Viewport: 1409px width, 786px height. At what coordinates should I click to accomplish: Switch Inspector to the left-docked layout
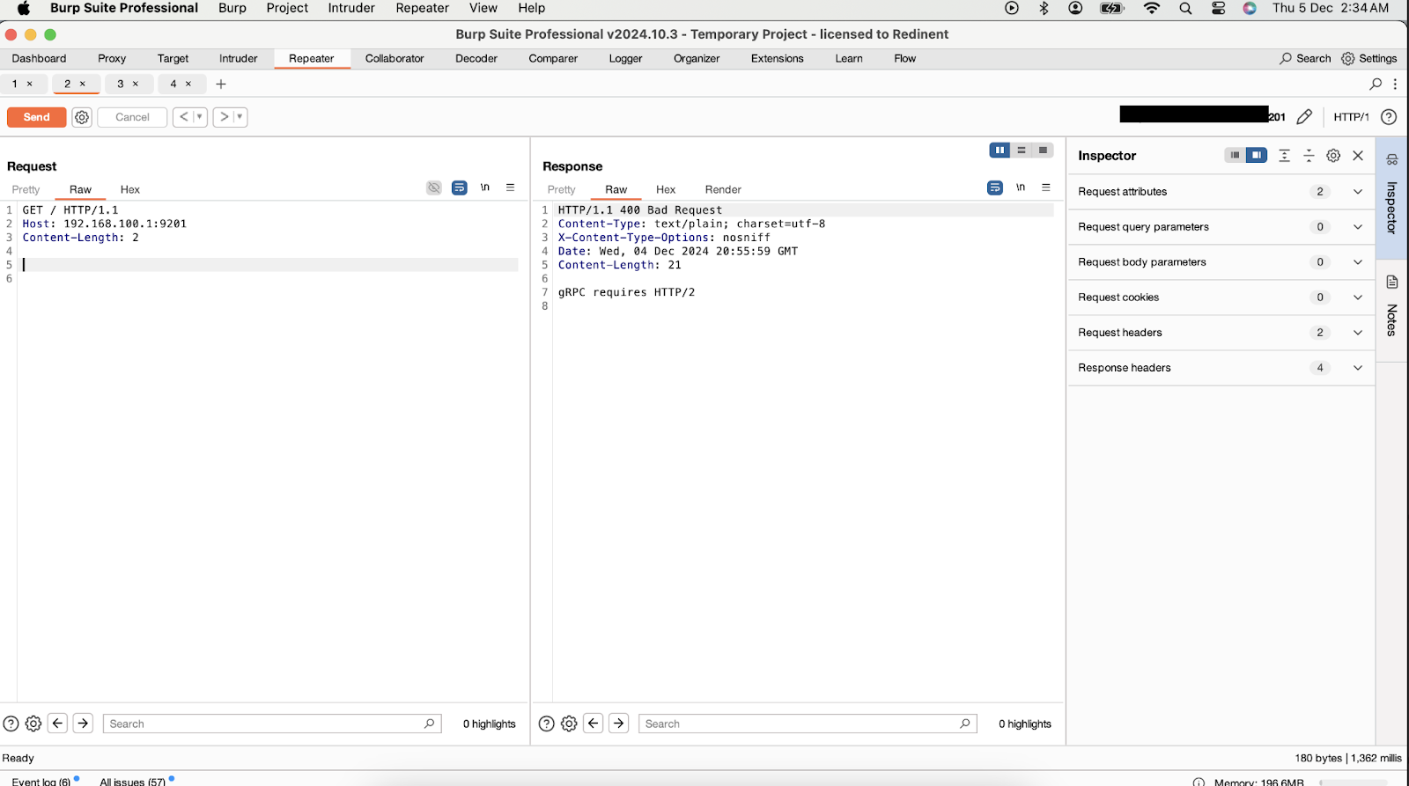pyautogui.click(x=1236, y=155)
